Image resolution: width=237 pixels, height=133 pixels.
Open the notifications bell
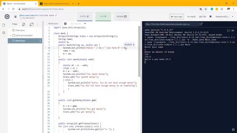[211, 16]
